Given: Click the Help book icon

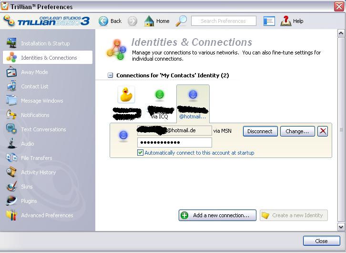Looking at the screenshot, I should click(x=286, y=21).
